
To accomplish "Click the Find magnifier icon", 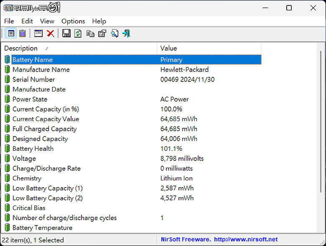I will point(115,33).
